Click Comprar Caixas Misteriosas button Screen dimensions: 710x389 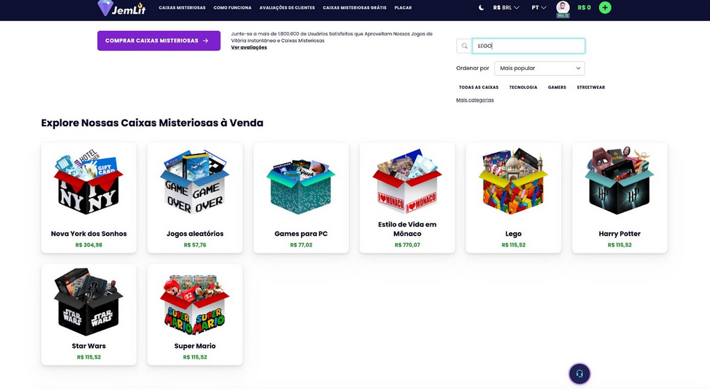[x=159, y=41]
